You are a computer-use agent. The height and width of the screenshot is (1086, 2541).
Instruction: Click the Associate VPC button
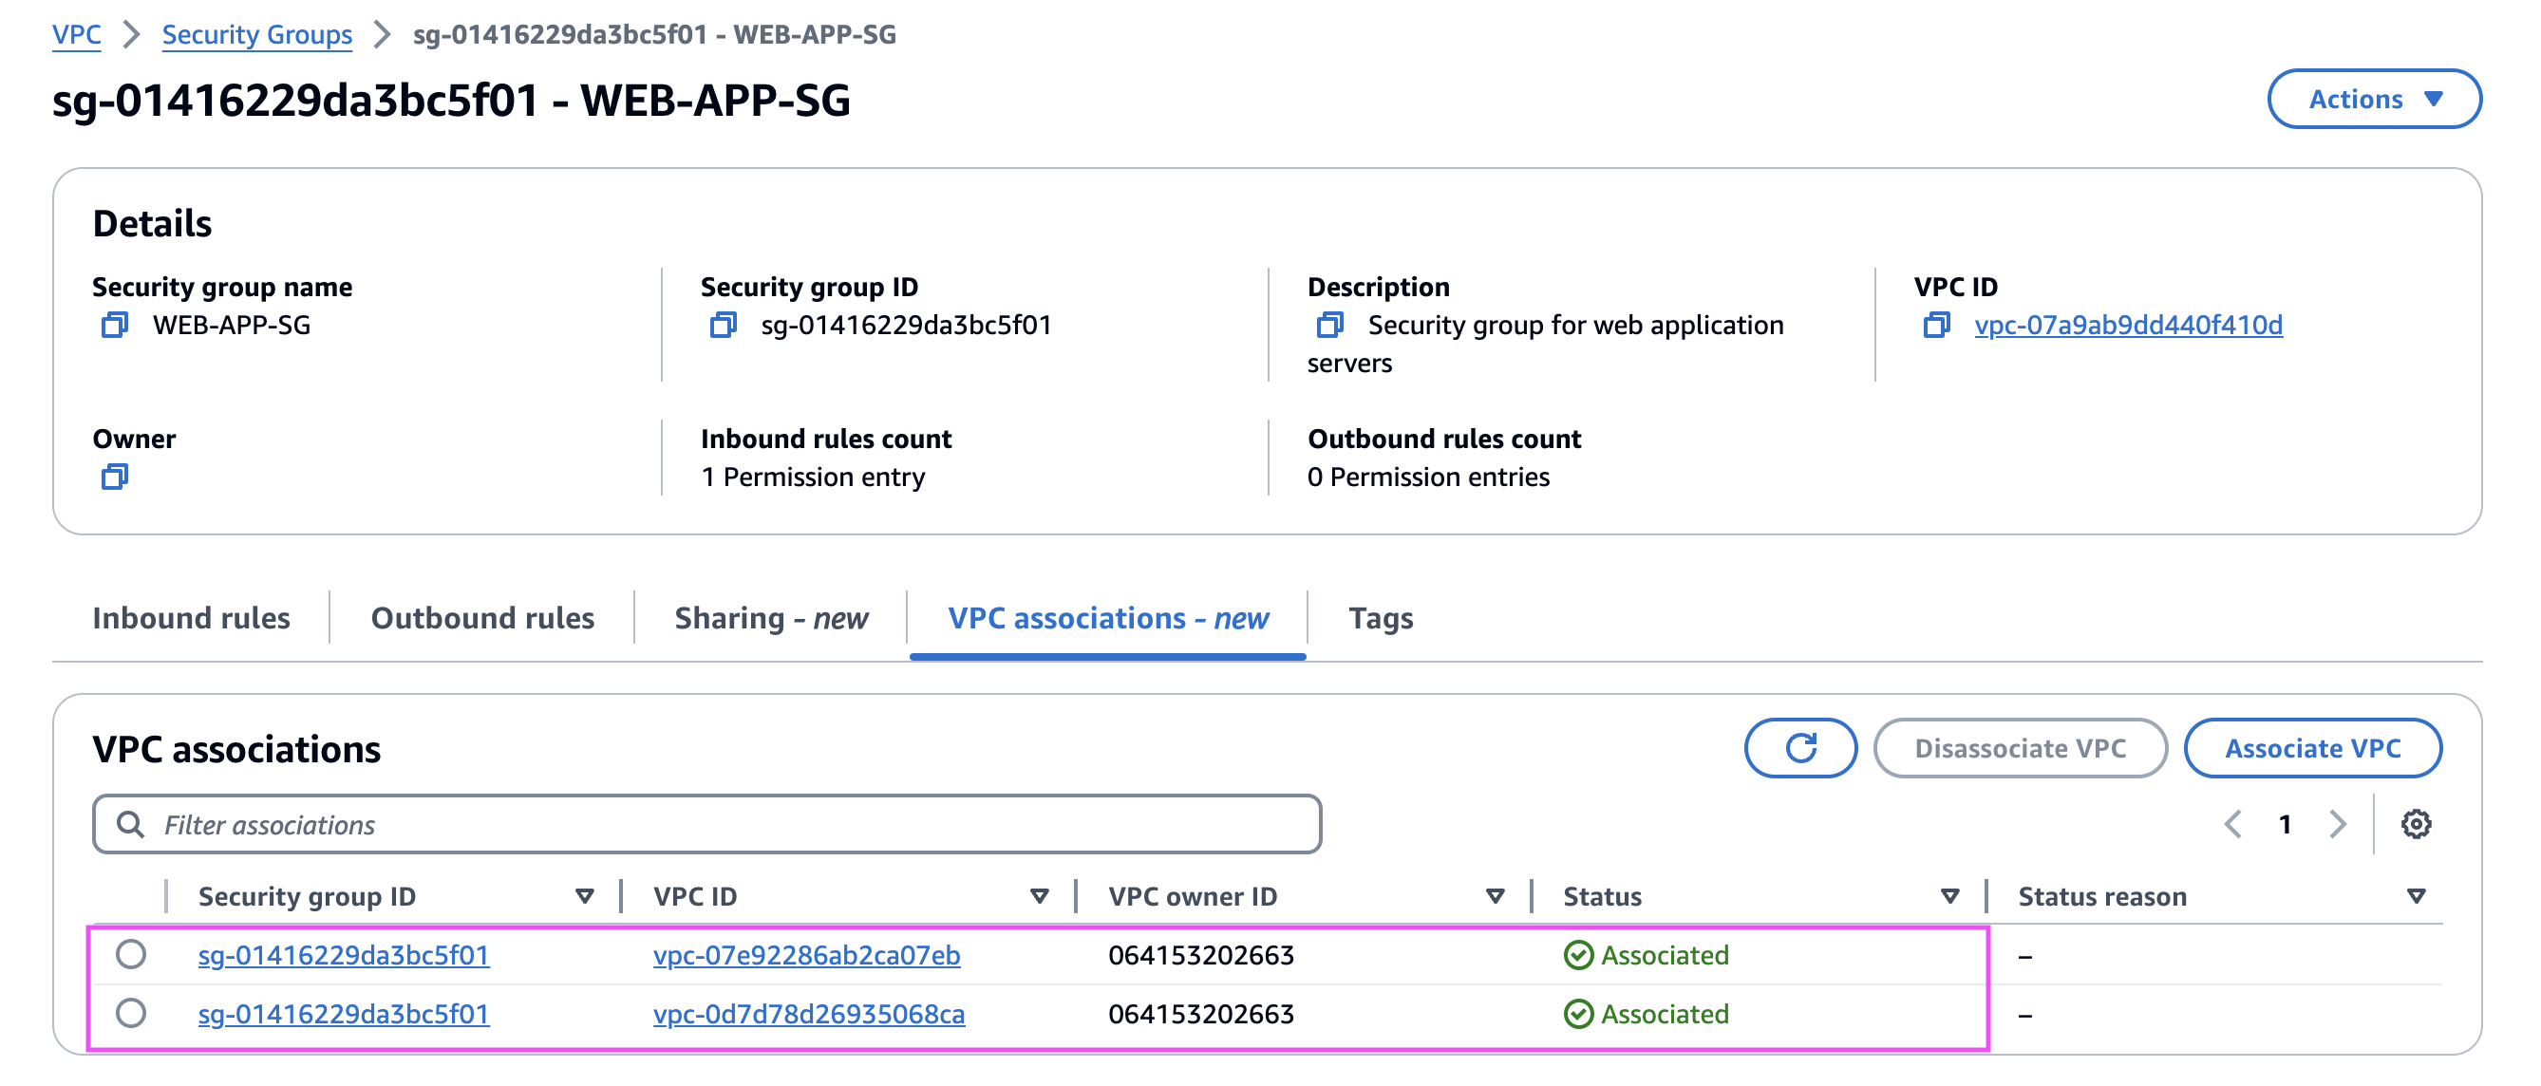(2311, 748)
